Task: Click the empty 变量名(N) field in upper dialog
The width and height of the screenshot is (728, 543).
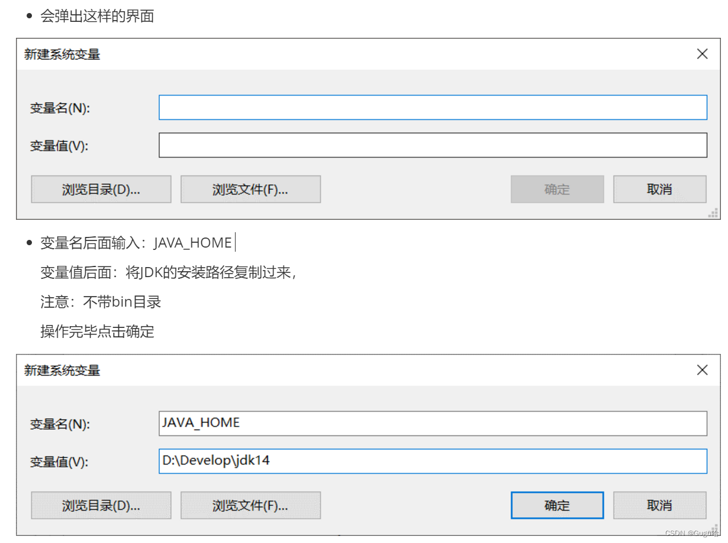Action: point(433,108)
